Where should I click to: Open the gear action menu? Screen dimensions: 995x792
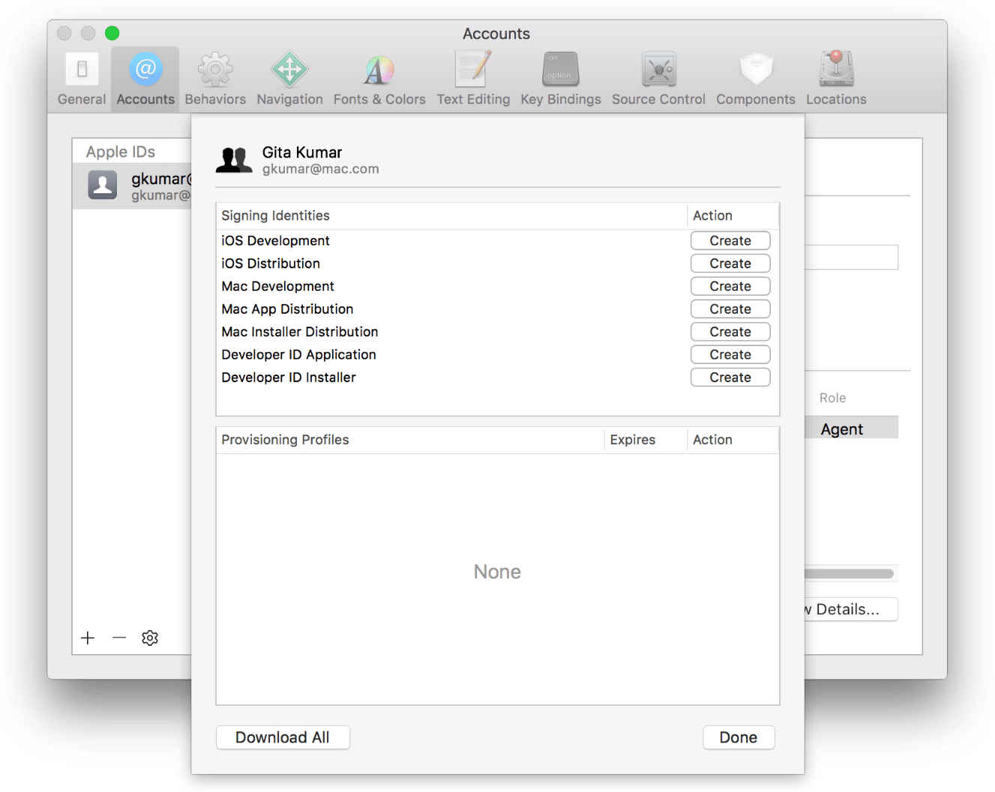tap(149, 638)
